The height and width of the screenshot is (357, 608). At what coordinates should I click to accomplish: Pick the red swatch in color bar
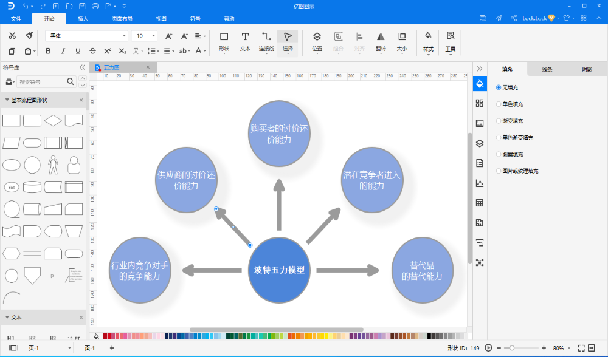coord(105,336)
